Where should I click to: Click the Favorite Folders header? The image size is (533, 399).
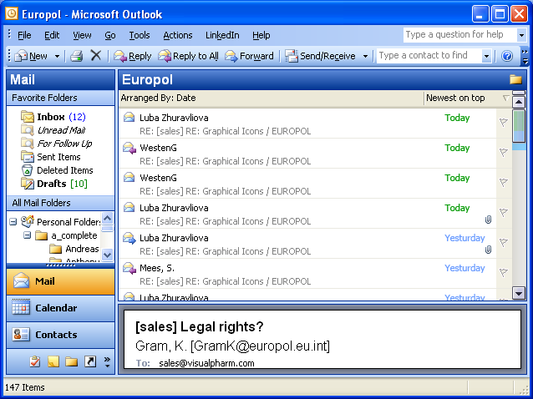(x=60, y=98)
